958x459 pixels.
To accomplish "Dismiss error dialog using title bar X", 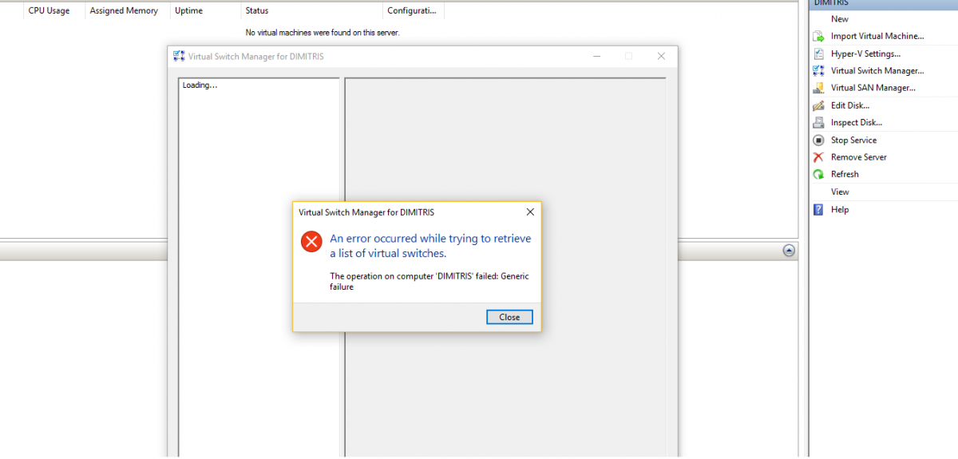I will click(530, 212).
